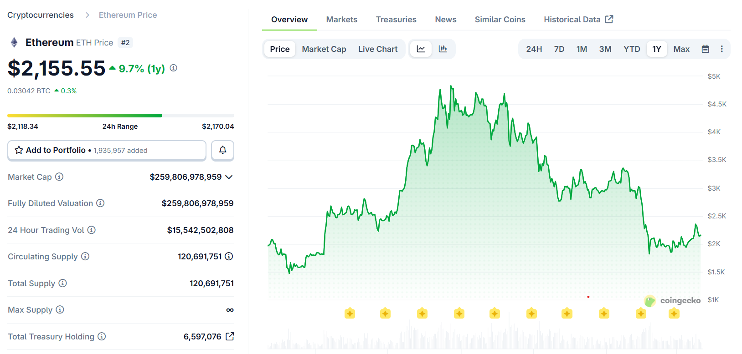Click info icon next to Market Cap
The width and height of the screenshot is (742, 354).
click(x=59, y=177)
